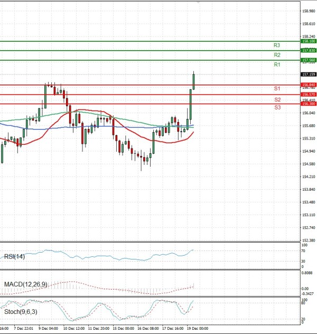Click the 19 Dec 00:00 time axis label
Image resolution: width=317 pixels, height=334 pixels.
199,328
